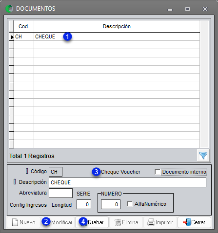Click the Modificar button
Image resolution: width=218 pixels, height=233 pixels.
pyautogui.click(x=58, y=222)
